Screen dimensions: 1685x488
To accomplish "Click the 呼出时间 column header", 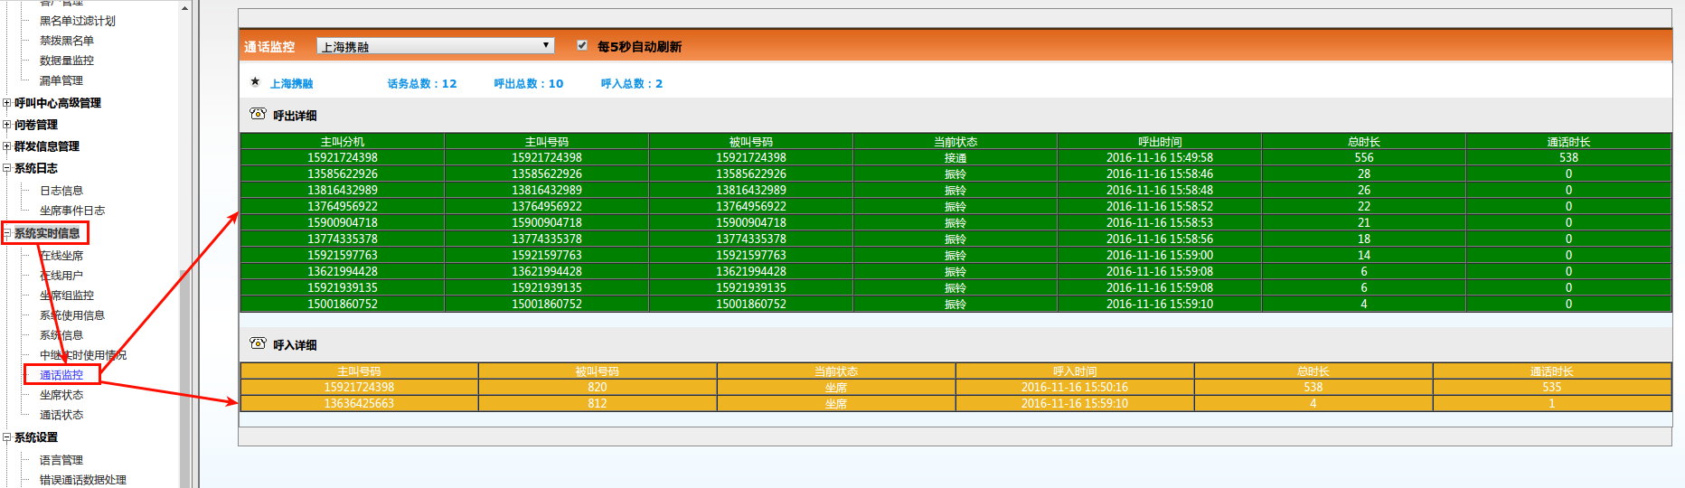I will 1160,142.
